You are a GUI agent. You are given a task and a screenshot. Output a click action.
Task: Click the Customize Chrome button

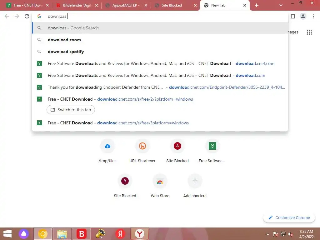click(289, 217)
